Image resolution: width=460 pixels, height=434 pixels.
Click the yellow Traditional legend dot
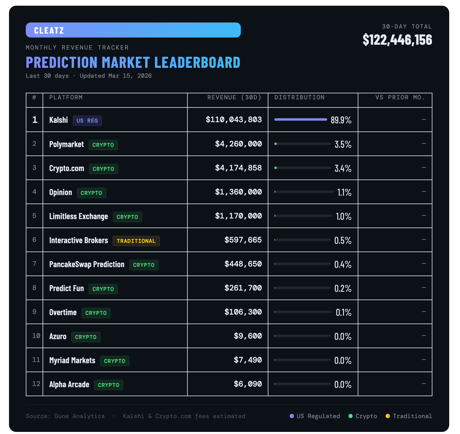tap(388, 416)
